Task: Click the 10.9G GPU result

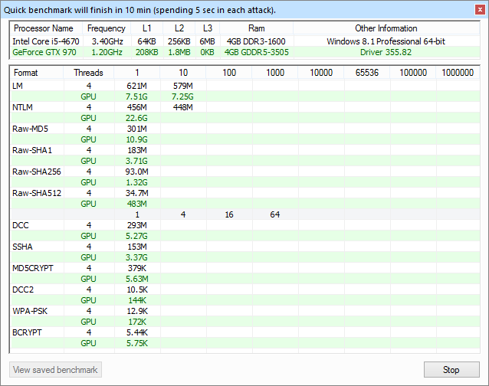Action: click(x=137, y=139)
